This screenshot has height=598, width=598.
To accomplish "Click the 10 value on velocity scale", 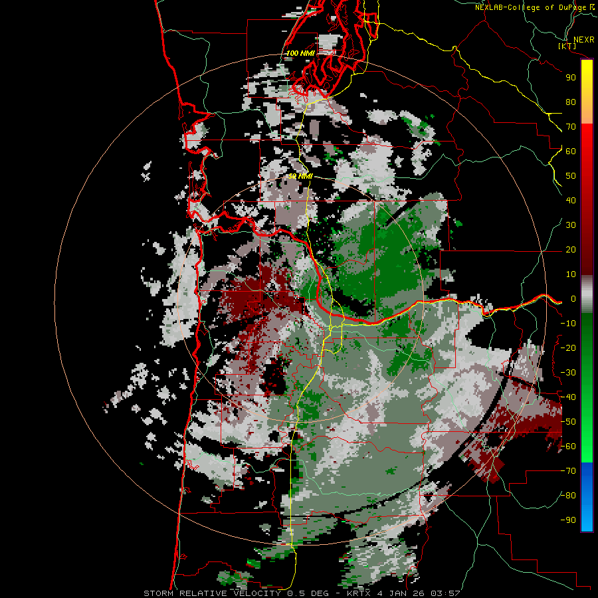I will pyautogui.click(x=571, y=274).
